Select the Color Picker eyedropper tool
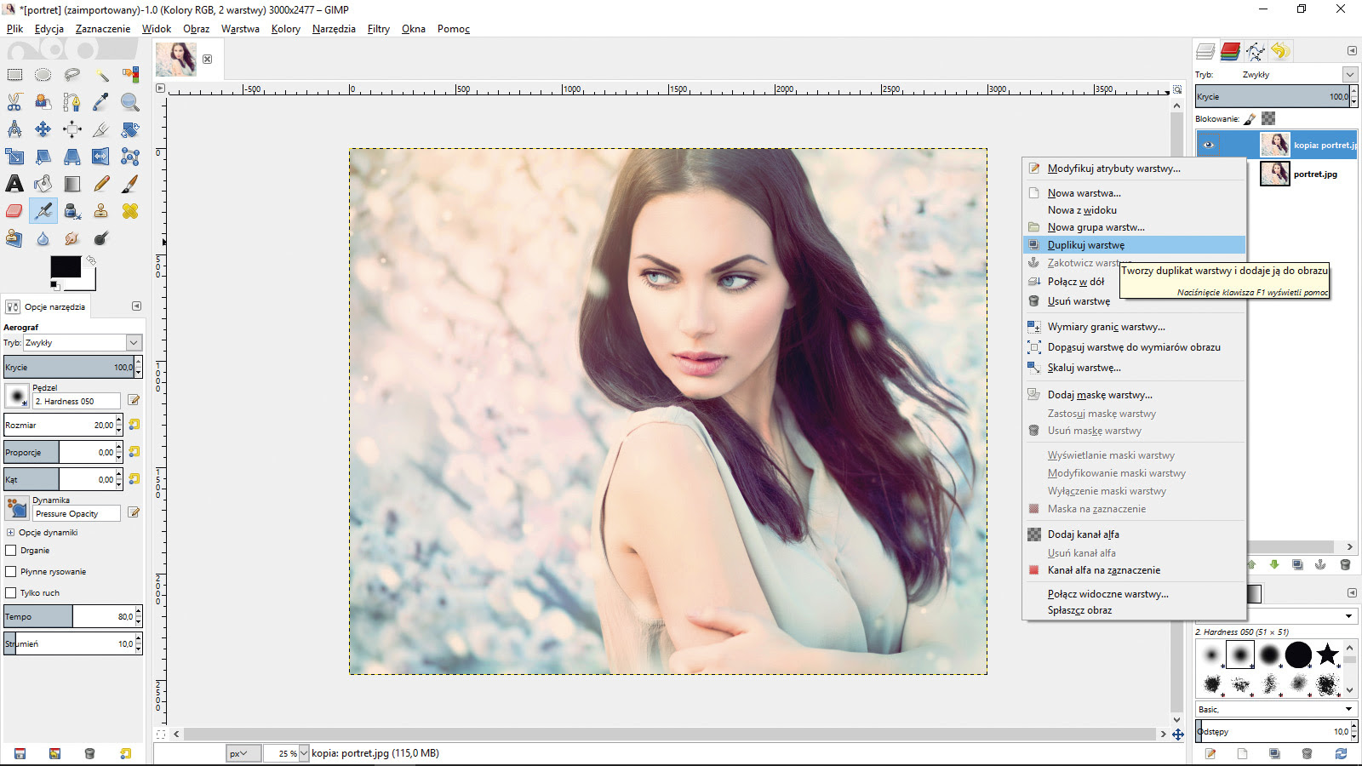 pos(101,102)
